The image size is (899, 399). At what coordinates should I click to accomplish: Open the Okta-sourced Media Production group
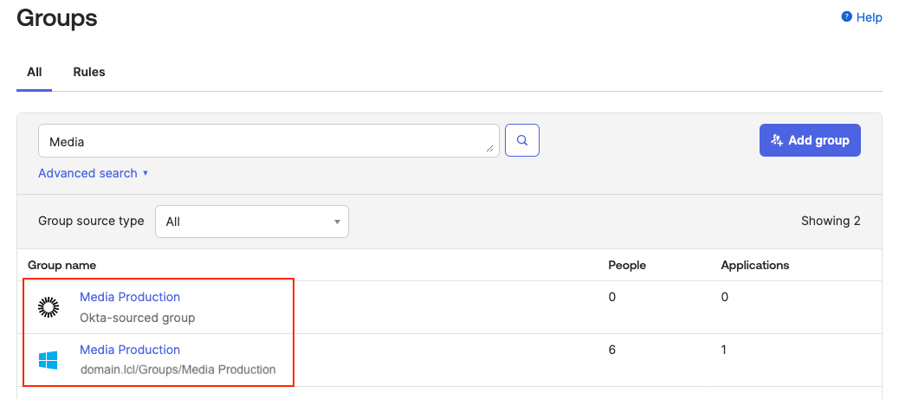(130, 297)
